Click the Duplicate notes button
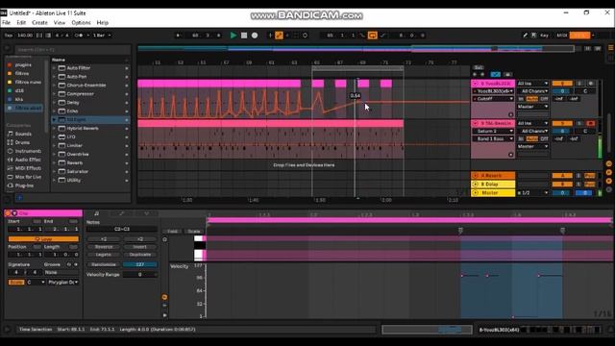Viewport: 615px width, 346px height. [140, 255]
